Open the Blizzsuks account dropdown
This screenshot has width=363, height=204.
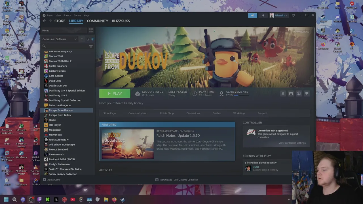coord(278,15)
